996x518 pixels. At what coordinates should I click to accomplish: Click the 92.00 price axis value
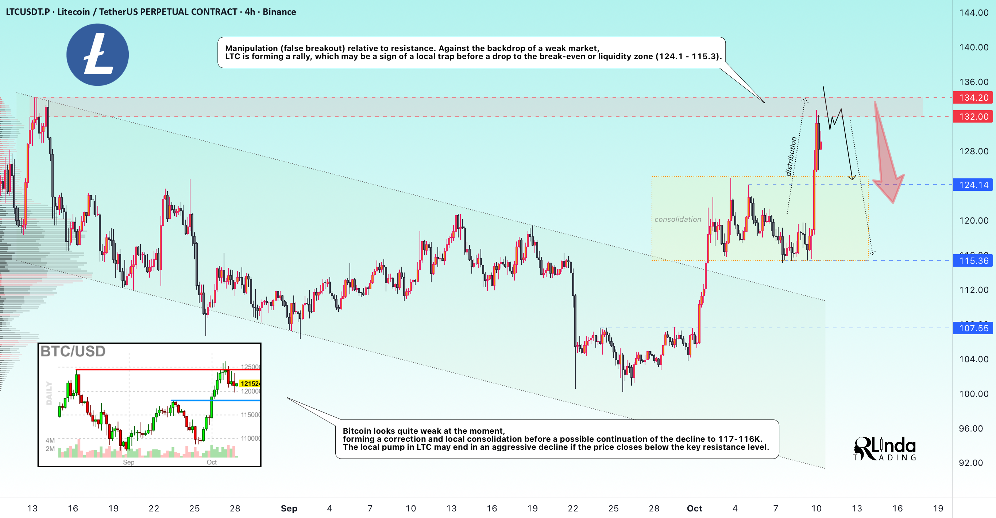click(x=971, y=463)
